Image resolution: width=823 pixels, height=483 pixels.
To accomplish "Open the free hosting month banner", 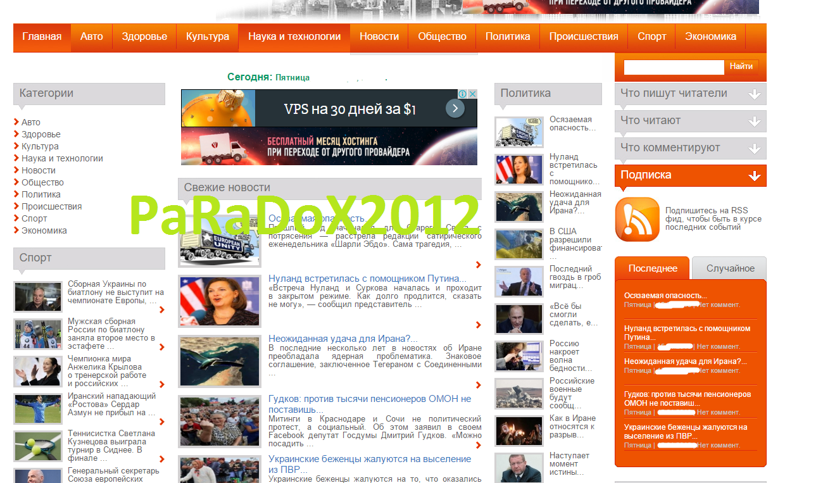I will (329, 146).
